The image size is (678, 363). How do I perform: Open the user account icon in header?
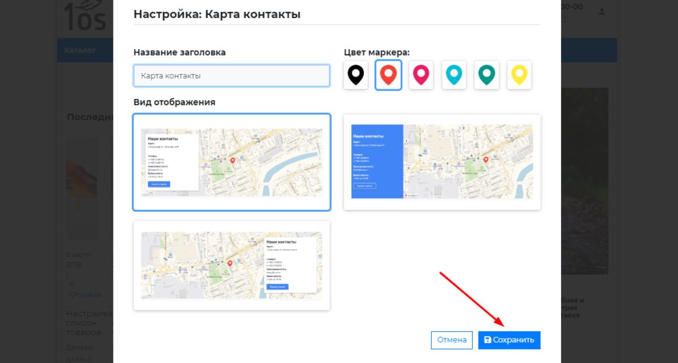602,11
